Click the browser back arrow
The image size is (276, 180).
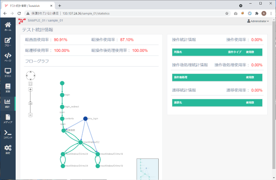[x=5, y=13]
